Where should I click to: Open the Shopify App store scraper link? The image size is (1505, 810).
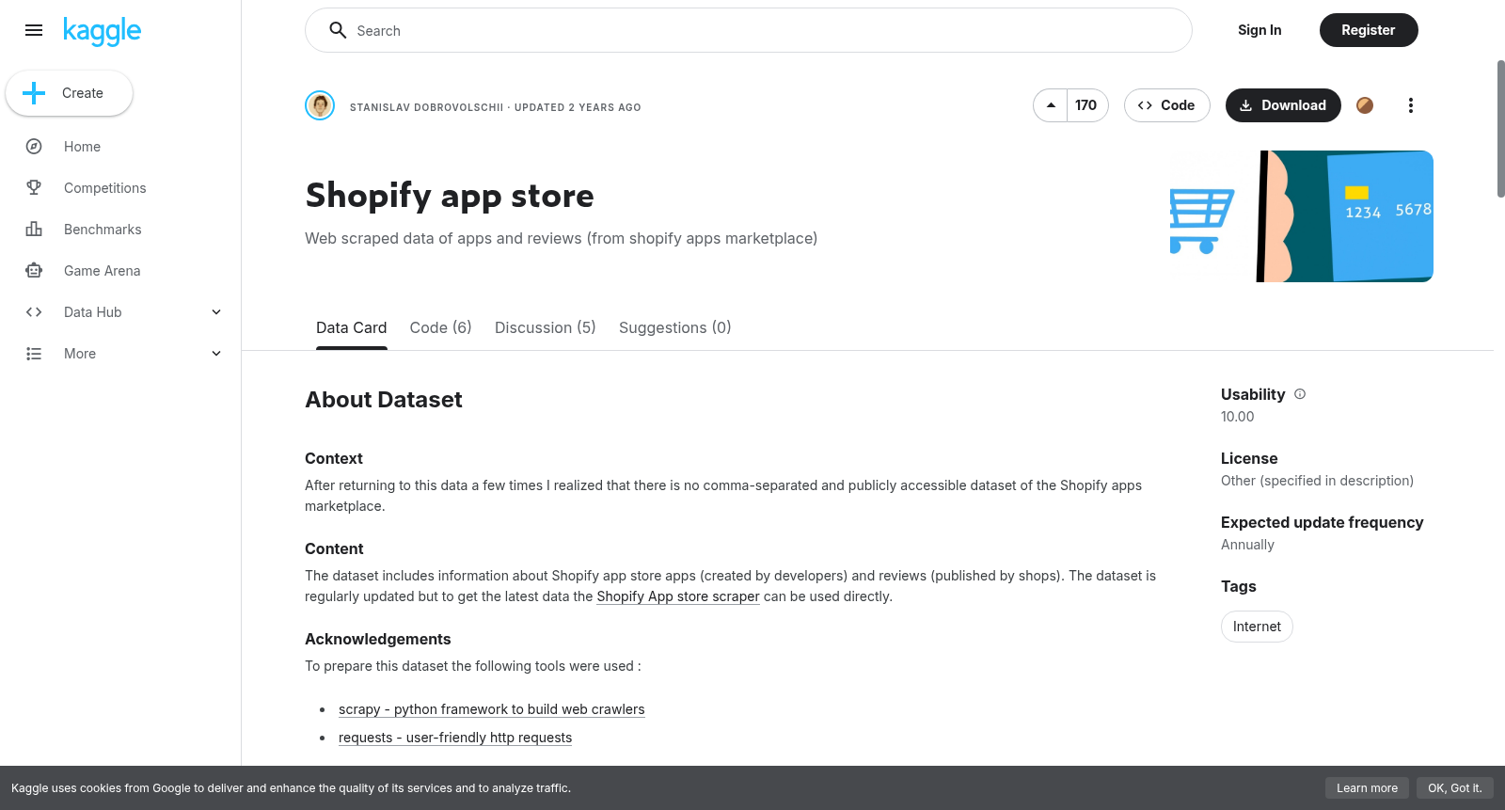[678, 596]
